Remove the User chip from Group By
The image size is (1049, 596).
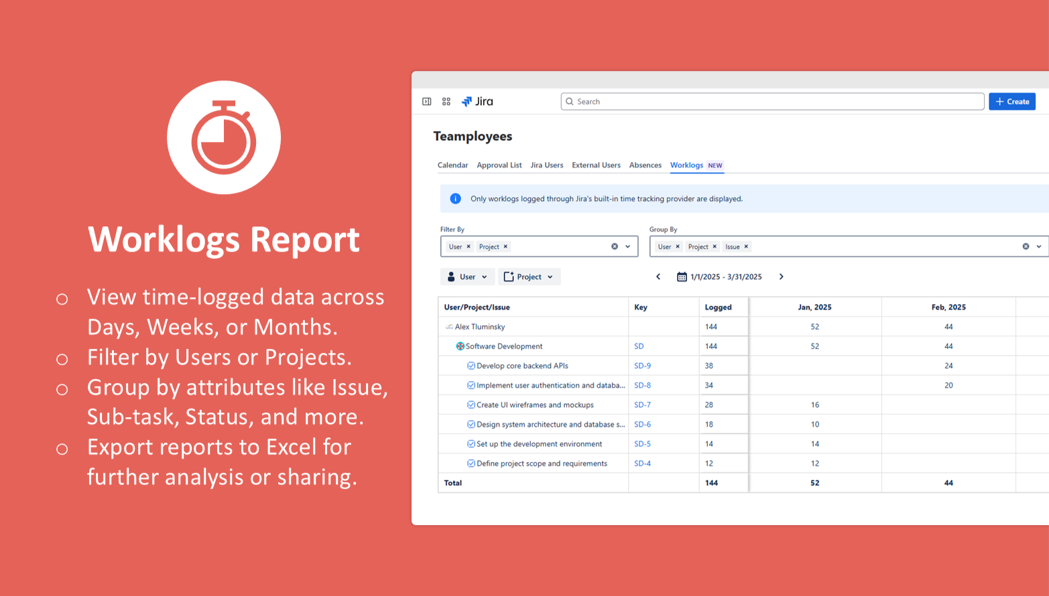pos(678,246)
